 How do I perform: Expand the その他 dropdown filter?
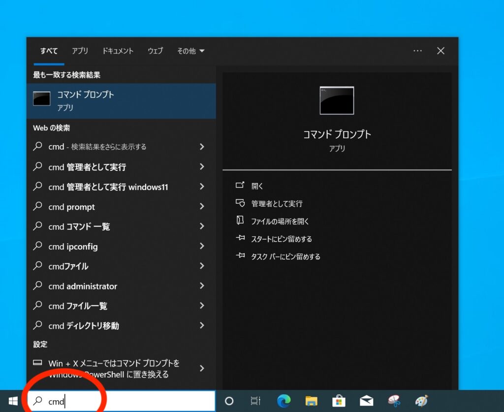(x=190, y=51)
